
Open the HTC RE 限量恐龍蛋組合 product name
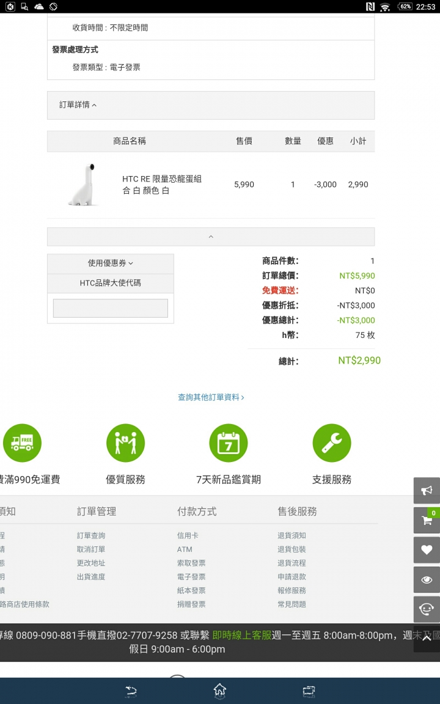[x=161, y=185]
